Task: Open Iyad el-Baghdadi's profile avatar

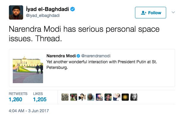Action: 16,12
